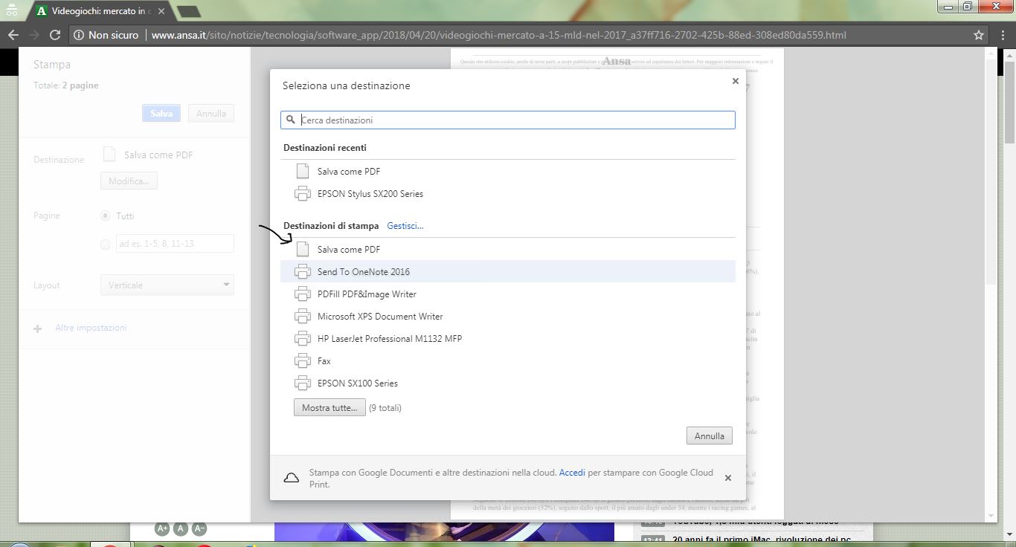Select the custom page range radio button

pos(105,244)
